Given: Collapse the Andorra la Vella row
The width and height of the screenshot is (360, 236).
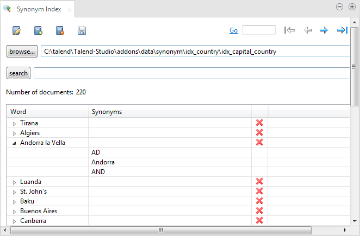Looking at the screenshot, I should (14, 143).
